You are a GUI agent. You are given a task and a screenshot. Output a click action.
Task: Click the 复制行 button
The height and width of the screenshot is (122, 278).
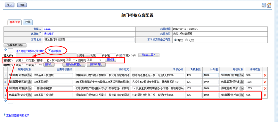pos(110,60)
